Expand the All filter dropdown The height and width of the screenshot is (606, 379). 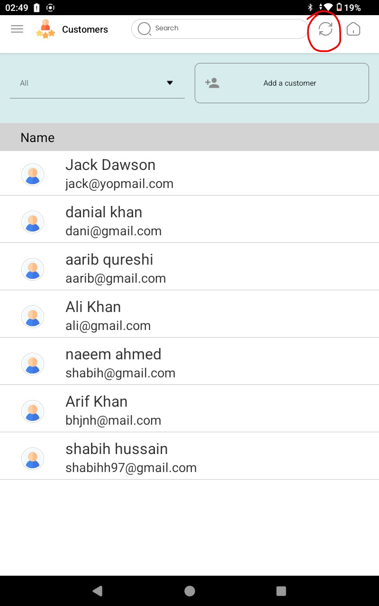coord(97,83)
